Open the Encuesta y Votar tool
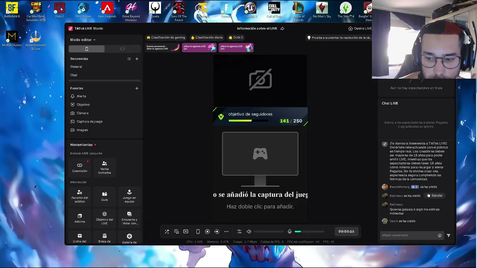477x268 pixels. (x=129, y=218)
